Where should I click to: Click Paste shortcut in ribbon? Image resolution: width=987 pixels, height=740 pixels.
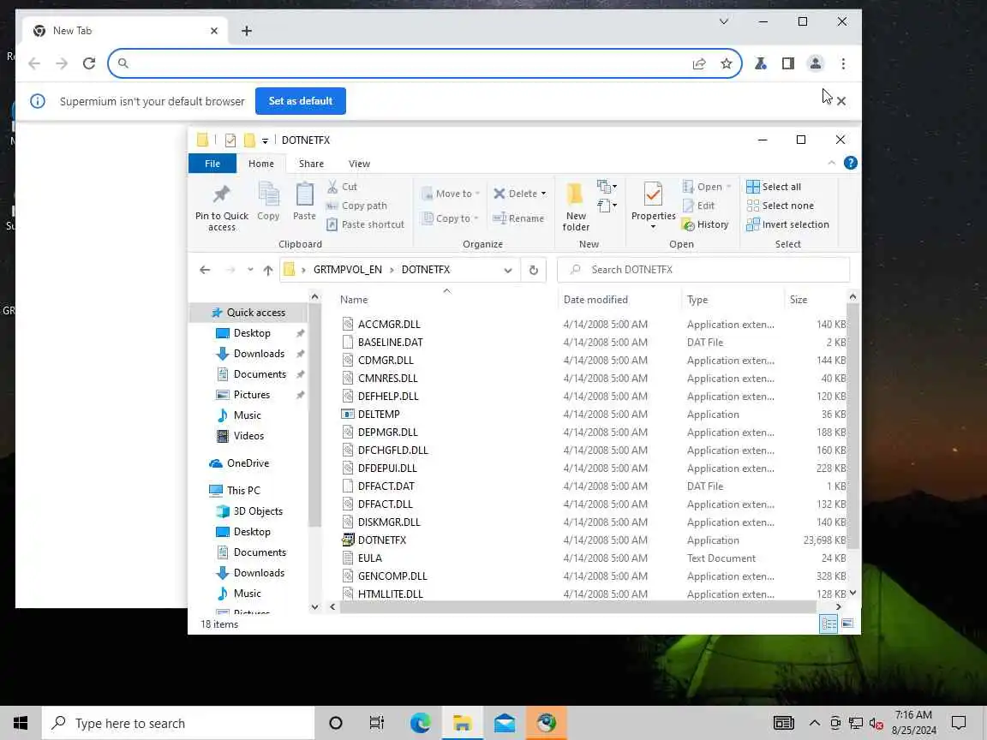tap(365, 224)
